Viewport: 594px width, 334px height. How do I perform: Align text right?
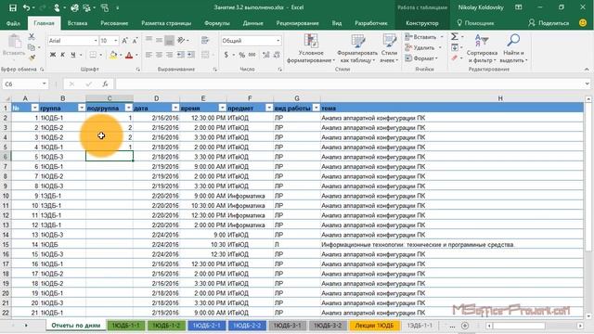pyautogui.click(x=169, y=56)
